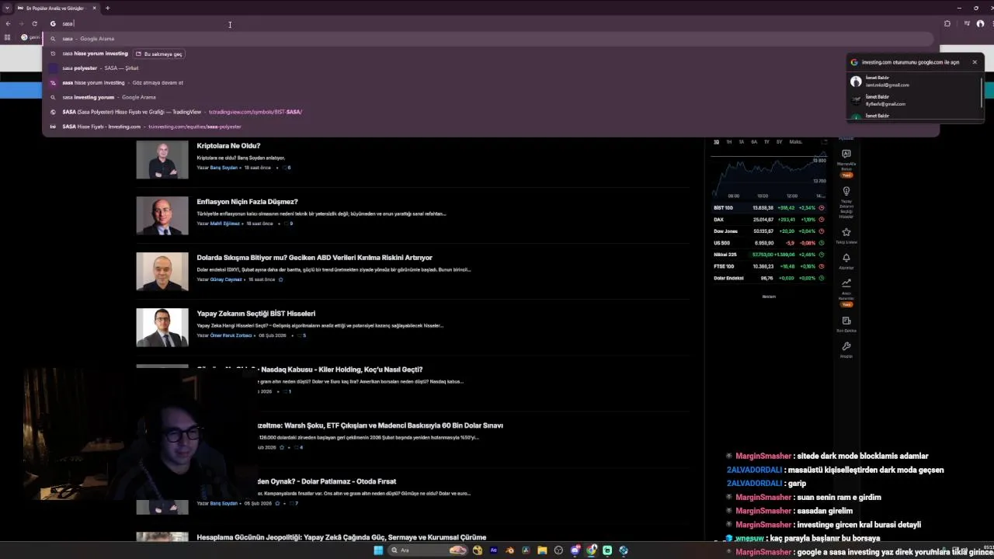Click BIST 100 index row

[x=769, y=208]
